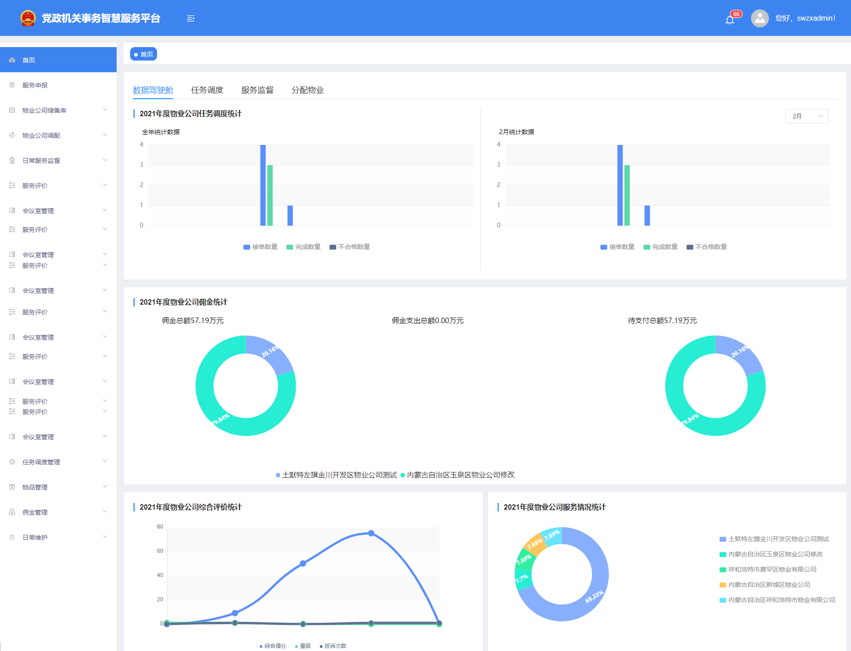Click the user avatar icon
This screenshot has height=651, width=851.
759,18
